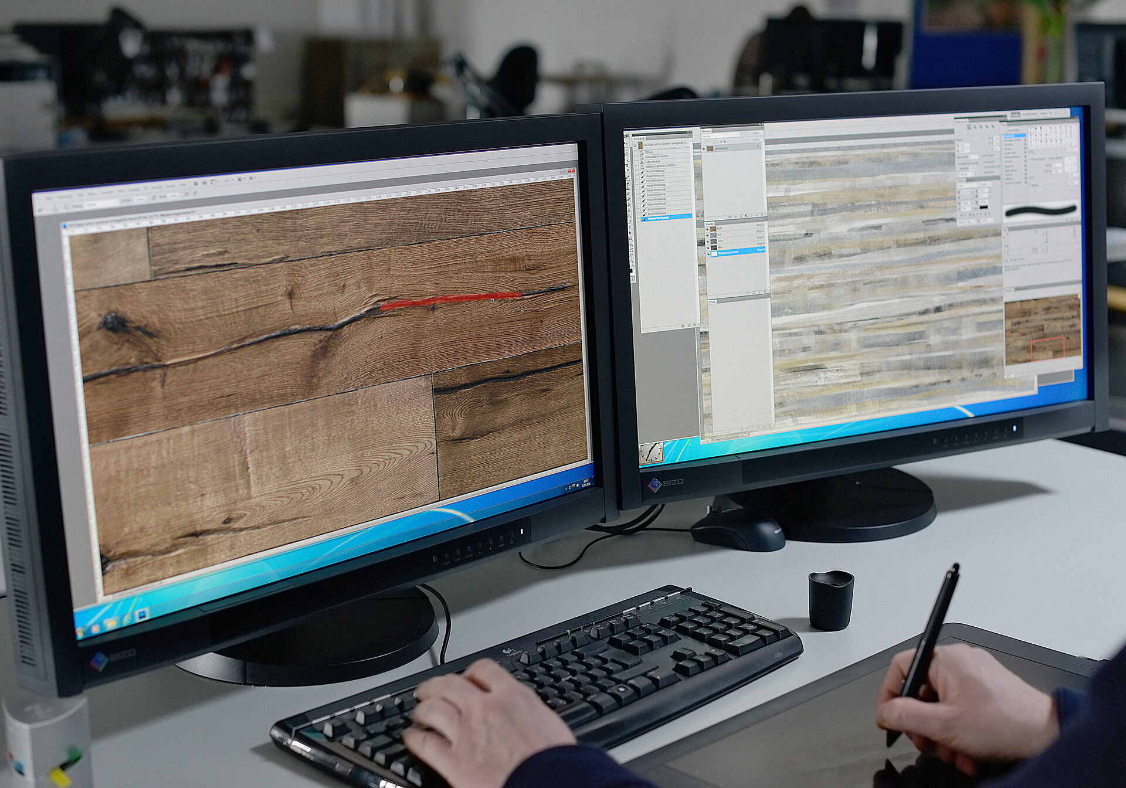
Task: Open the layer opacity dropdown
Action: (761, 133)
